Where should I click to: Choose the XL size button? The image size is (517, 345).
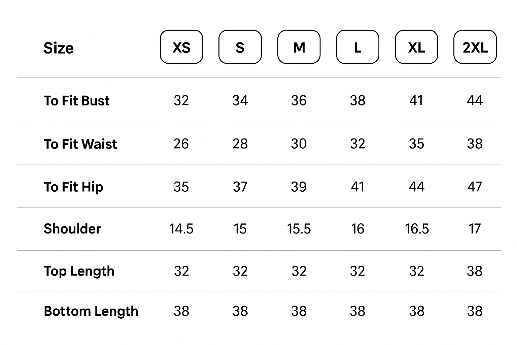tap(416, 47)
